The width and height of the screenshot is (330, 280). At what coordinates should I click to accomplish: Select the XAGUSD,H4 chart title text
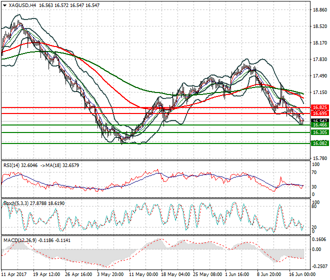tap(22, 5)
